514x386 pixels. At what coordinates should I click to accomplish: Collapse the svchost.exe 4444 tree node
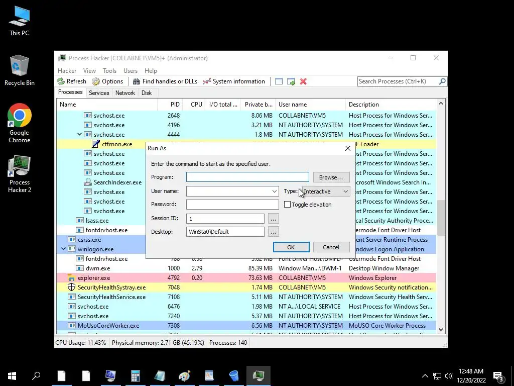coord(79,135)
